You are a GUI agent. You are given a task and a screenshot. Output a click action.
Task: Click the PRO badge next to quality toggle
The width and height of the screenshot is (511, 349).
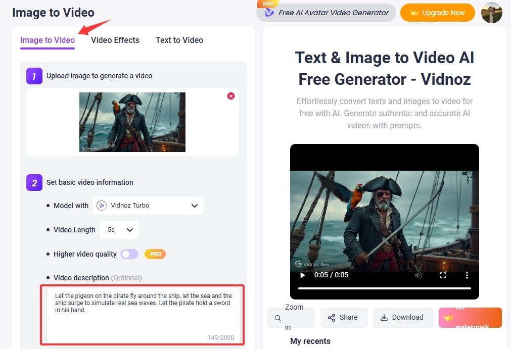(155, 254)
